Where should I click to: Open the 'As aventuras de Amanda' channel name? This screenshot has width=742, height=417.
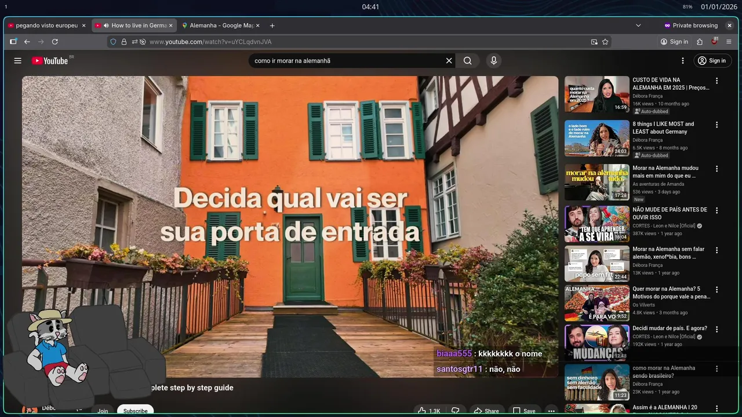(x=659, y=184)
